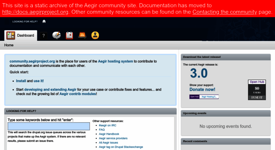The height and width of the screenshot is (150, 275).
Task: Follow the docs.aegirproject.org link
Action: 35,12
